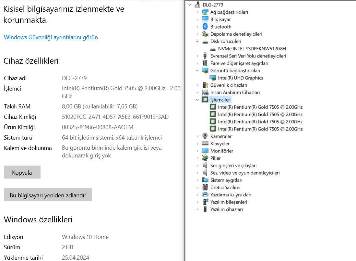The image size is (356, 261).
Task: Select the Bilgisayar tree label
Action: pyautogui.click(x=220, y=19)
